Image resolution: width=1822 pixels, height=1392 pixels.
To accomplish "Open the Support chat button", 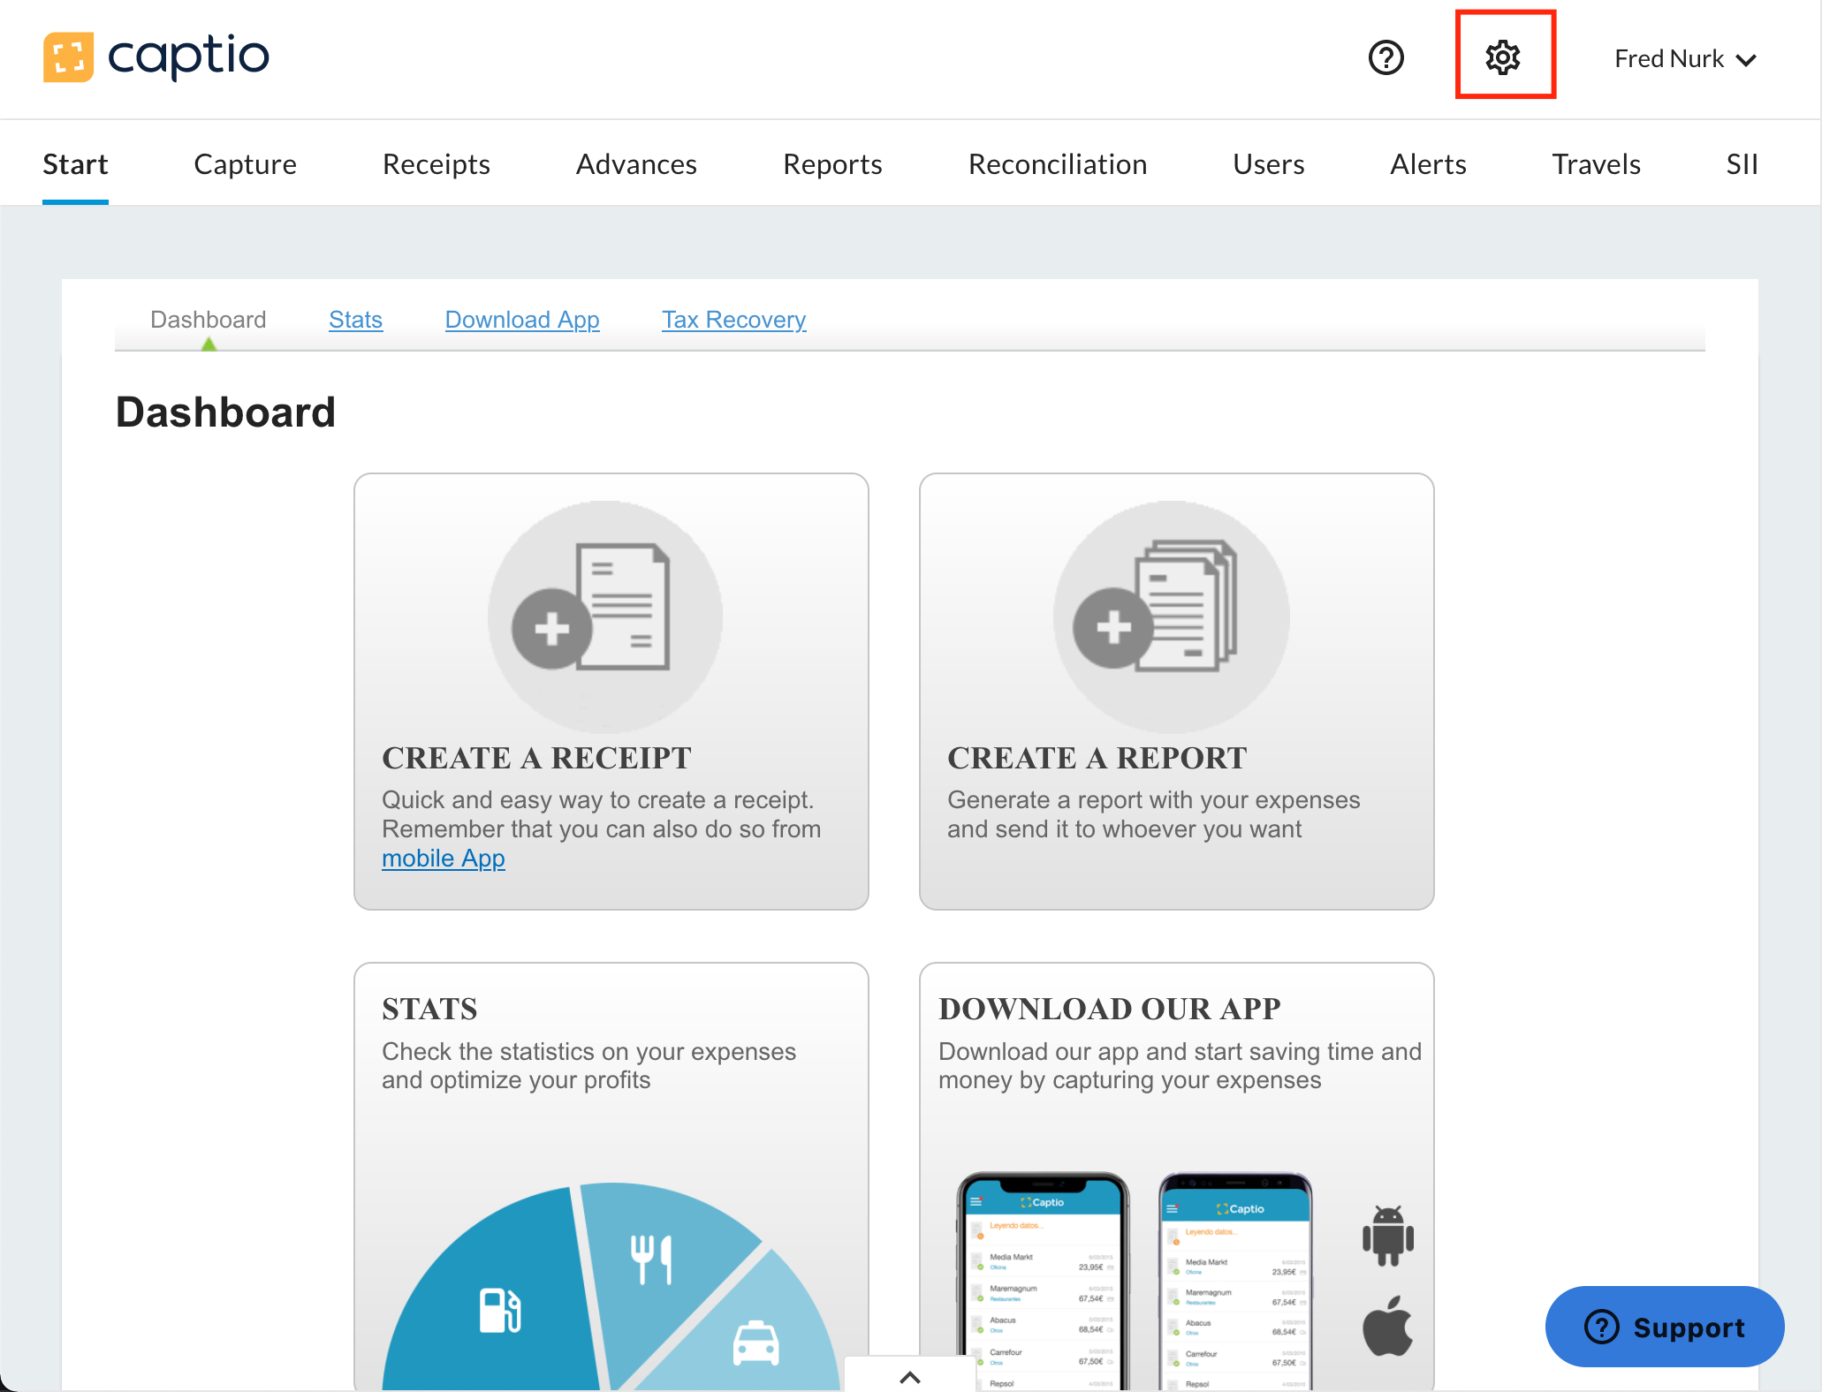I will coord(1664,1327).
